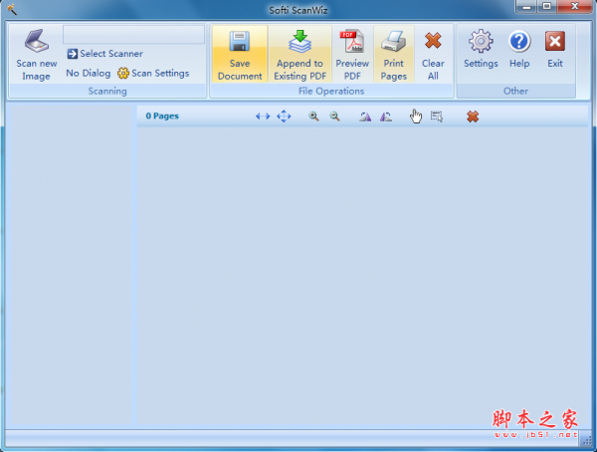Click the resize grip in status bar corner
This screenshot has width=597, height=452.
[x=587, y=441]
